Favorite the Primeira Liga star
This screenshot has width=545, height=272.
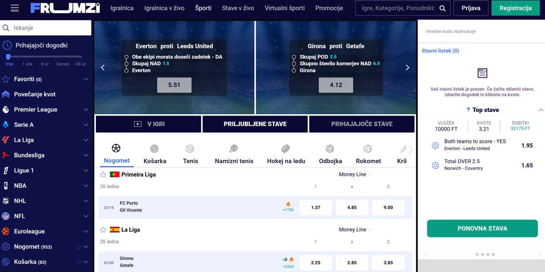(103, 175)
